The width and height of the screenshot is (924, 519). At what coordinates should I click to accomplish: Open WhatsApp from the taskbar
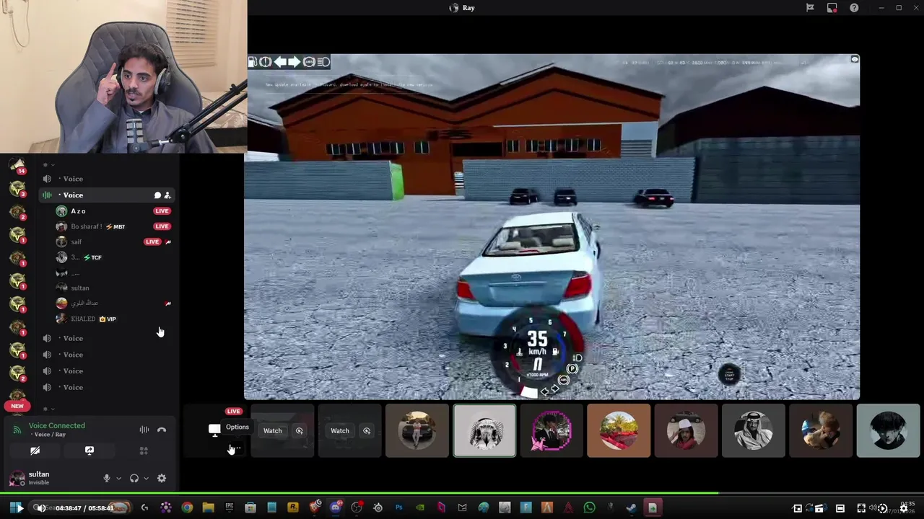pos(589,508)
